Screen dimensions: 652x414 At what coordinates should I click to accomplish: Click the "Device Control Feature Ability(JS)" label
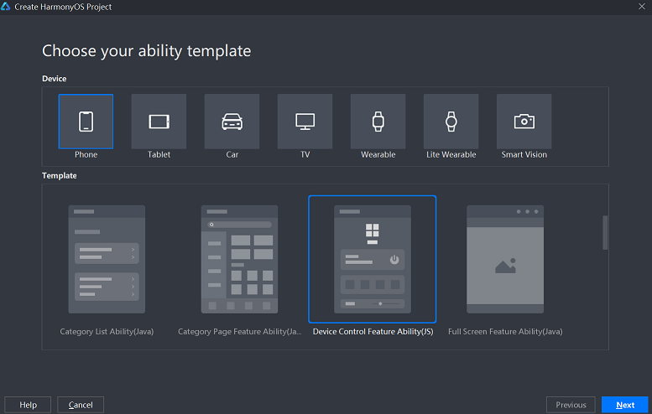tap(373, 331)
